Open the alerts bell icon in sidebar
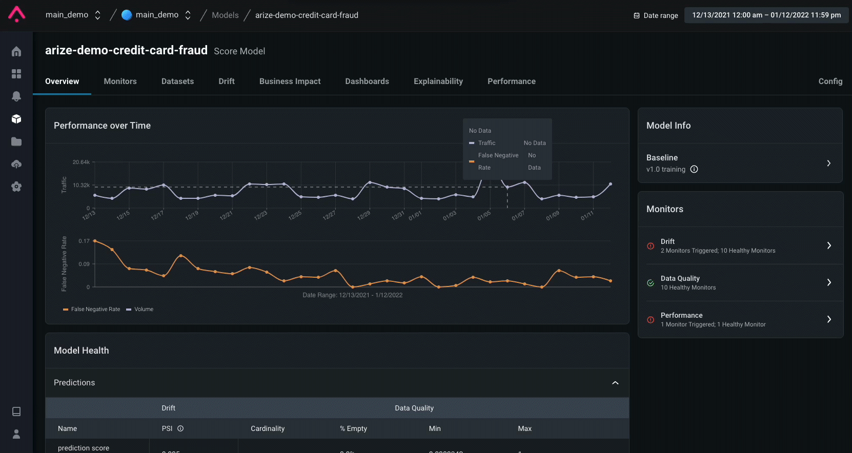This screenshot has height=453, width=852. pos(16,96)
